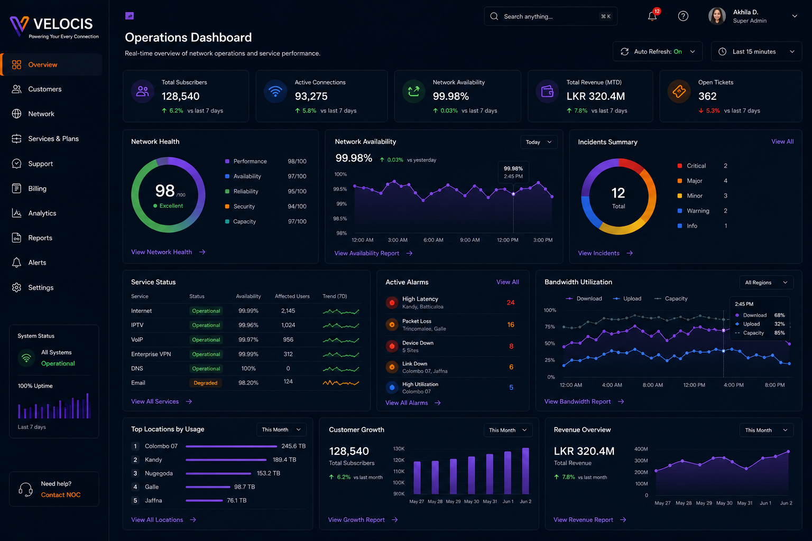This screenshot has width=812, height=541.
Task: Toggle the Download series in bandwidth legend
Action: click(x=584, y=299)
